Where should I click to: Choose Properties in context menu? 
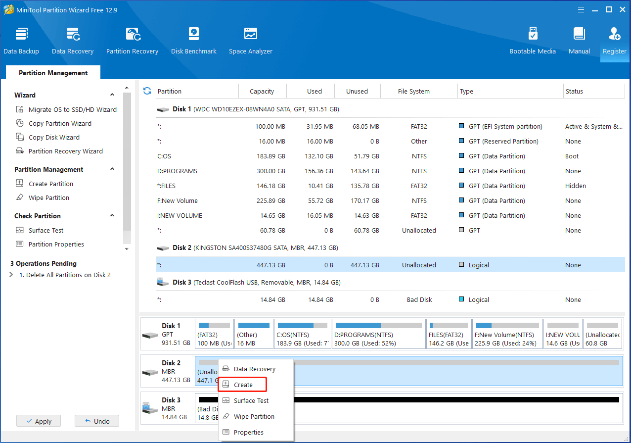click(x=256, y=432)
